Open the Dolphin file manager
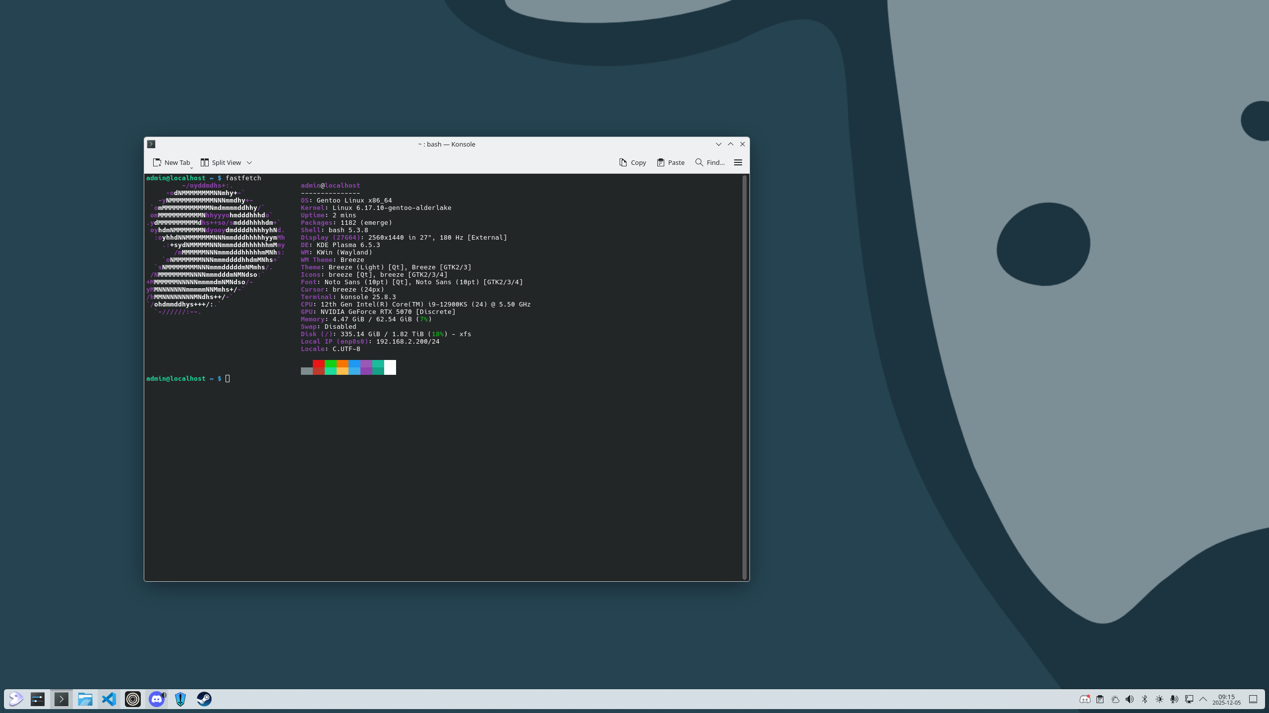Screen dimensions: 1269x713 point(85,699)
